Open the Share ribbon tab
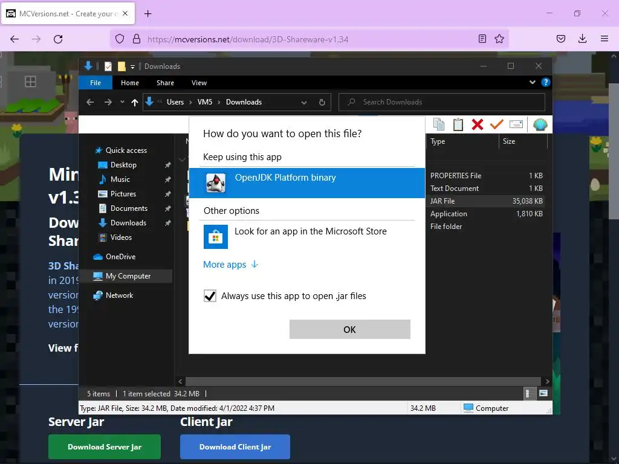Viewport: 619px width, 464px height. pyautogui.click(x=165, y=83)
